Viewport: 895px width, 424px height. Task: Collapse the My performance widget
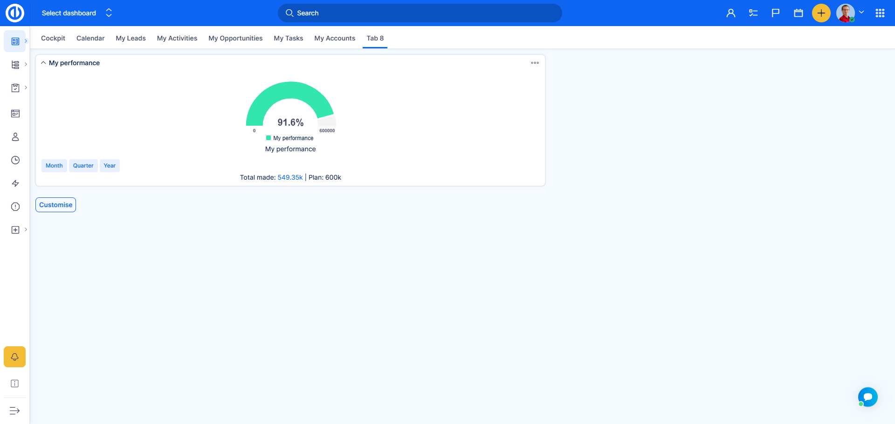point(43,63)
